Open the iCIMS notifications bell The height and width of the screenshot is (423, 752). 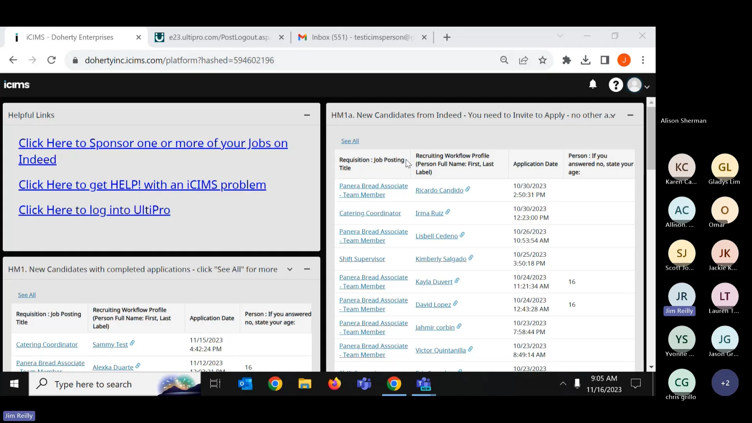click(593, 85)
